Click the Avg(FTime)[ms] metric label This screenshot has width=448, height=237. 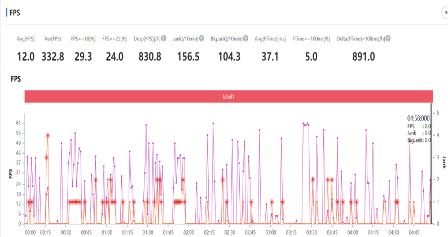click(270, 39)
